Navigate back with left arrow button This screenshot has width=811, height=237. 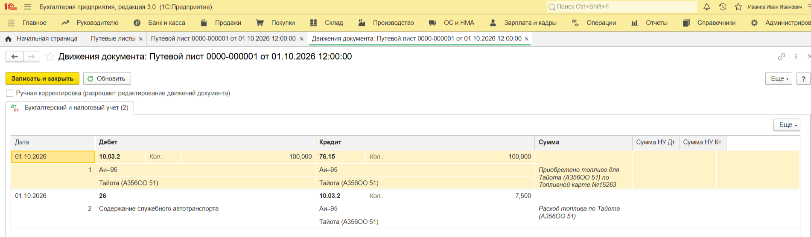(15, 57)
